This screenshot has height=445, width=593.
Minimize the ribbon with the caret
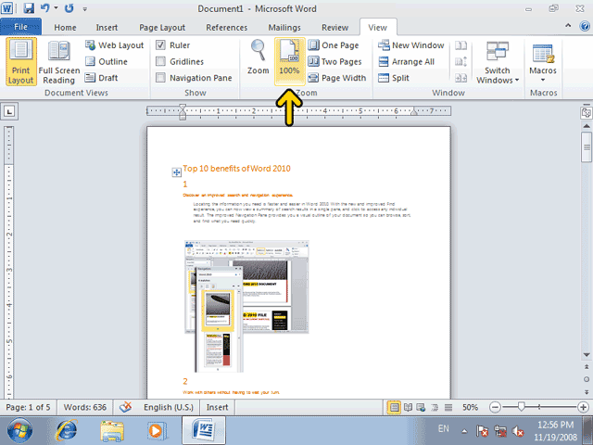[568, 26]
